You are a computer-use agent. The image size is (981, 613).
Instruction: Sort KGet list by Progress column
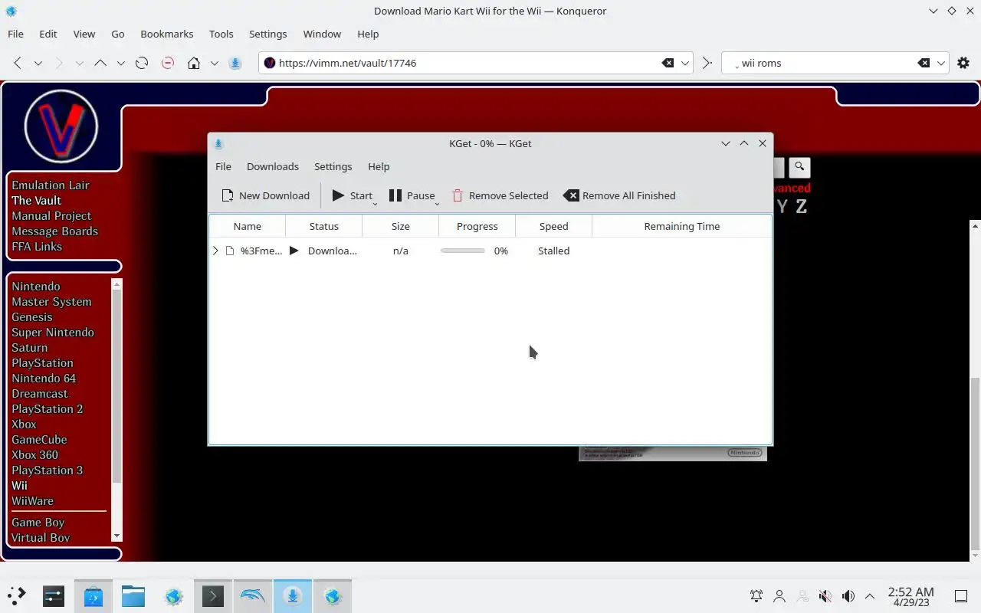tap(477, 226)
